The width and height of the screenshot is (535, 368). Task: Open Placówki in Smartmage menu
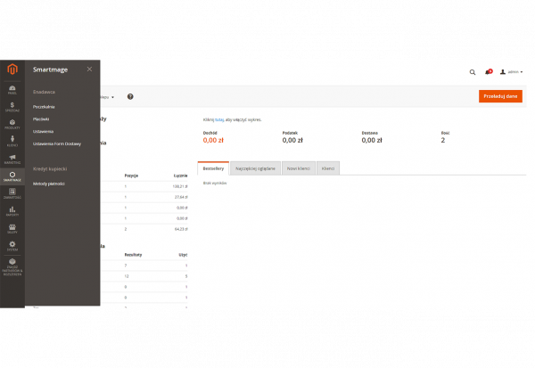point(41,119)
